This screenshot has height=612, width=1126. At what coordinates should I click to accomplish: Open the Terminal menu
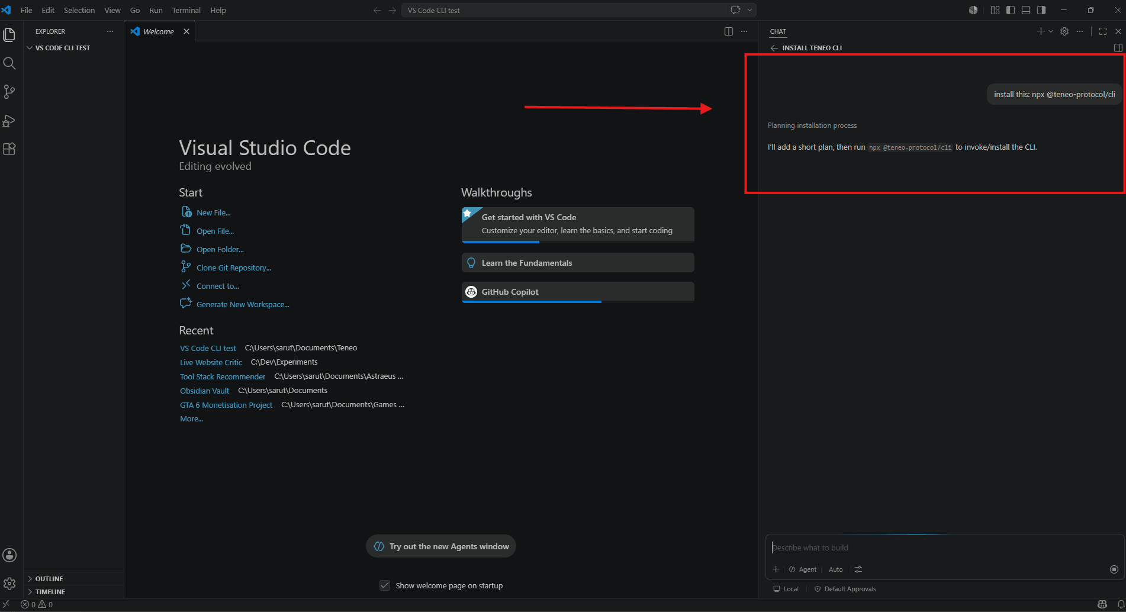point(186,10)
